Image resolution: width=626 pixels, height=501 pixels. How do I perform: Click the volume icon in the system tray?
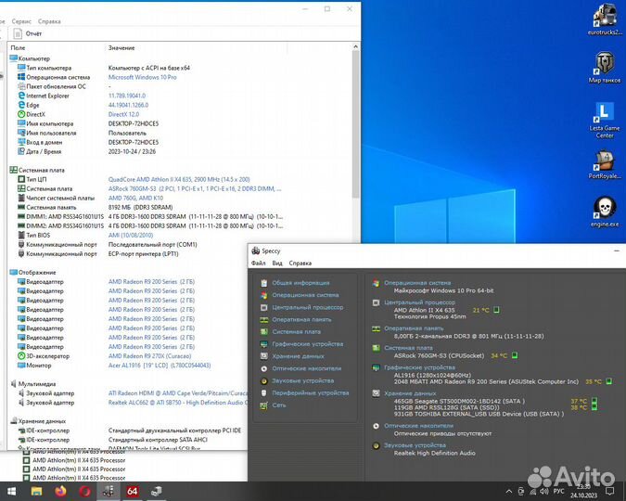coord(543,491)
